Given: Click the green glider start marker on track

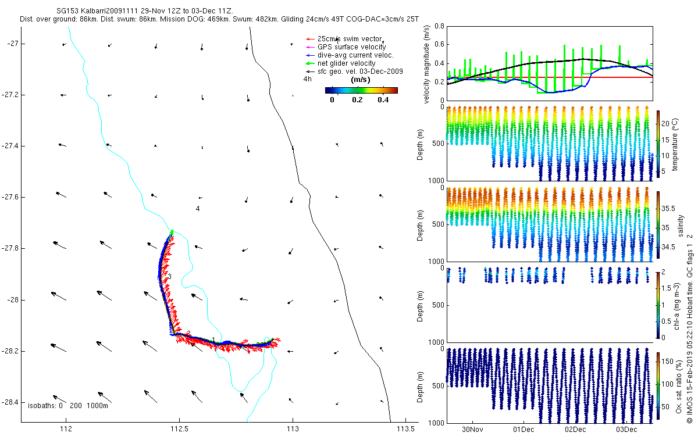Looking at the screenshot, I should click(172, 232).
